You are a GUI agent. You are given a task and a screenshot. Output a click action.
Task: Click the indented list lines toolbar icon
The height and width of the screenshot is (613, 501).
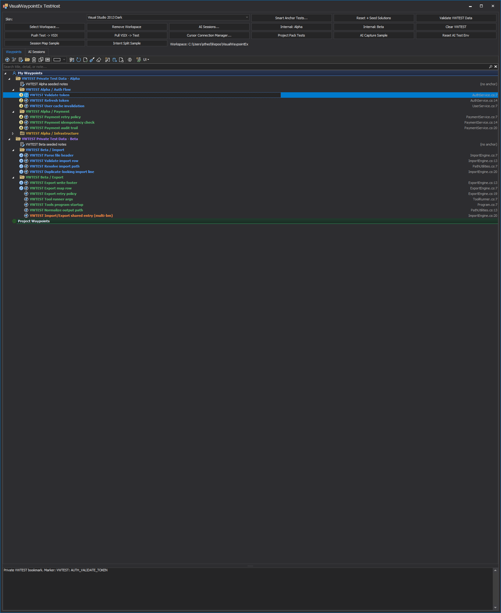pos(14,60)
